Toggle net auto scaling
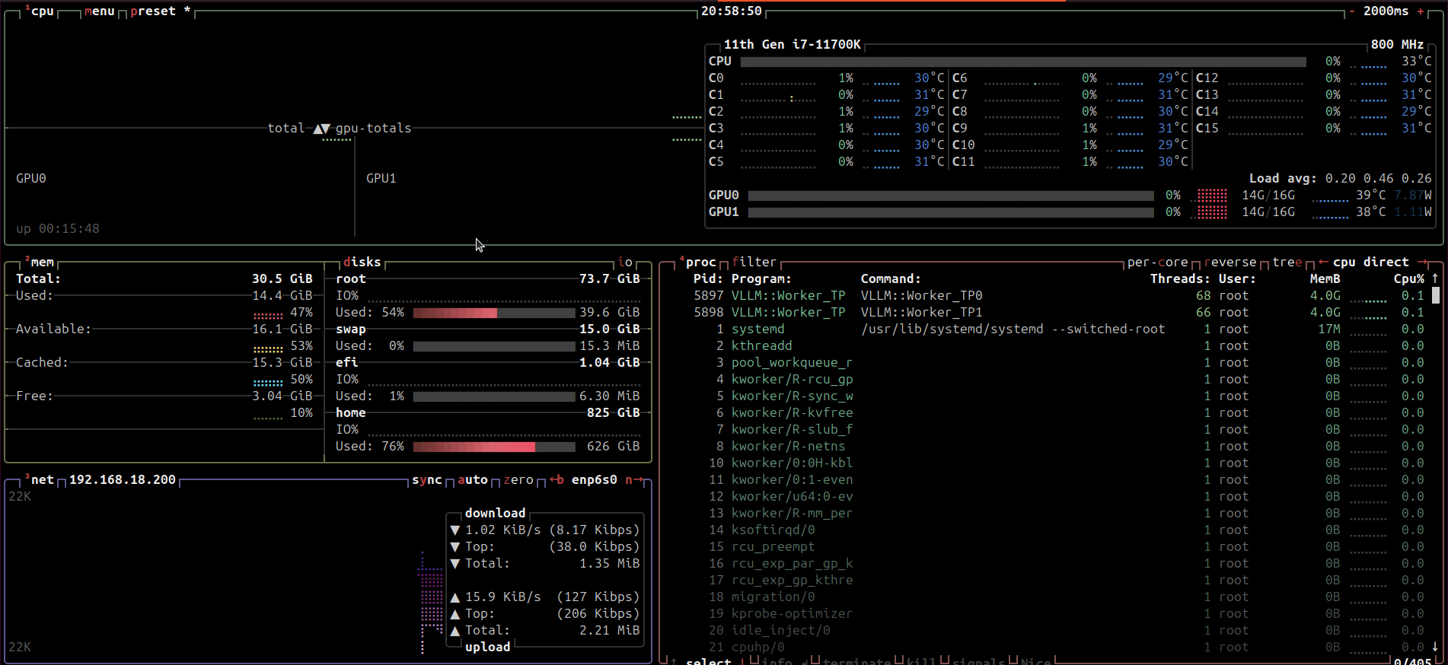This screenshot has height=665, width=1448. click(473, 479)
